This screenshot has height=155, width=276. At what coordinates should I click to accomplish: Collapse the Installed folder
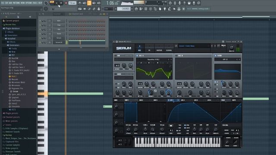pos(11,39)
